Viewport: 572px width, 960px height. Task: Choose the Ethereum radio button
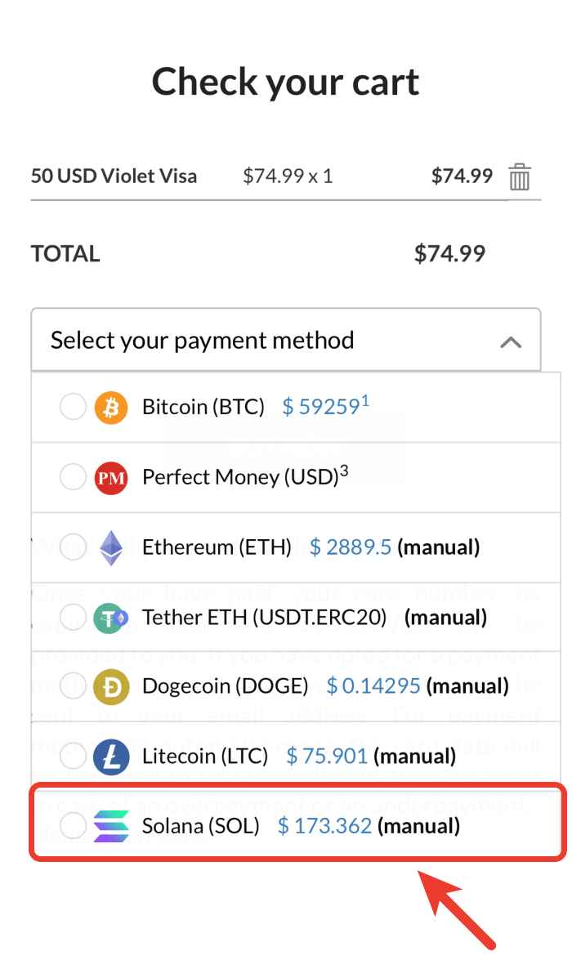(x=73, y=547)
